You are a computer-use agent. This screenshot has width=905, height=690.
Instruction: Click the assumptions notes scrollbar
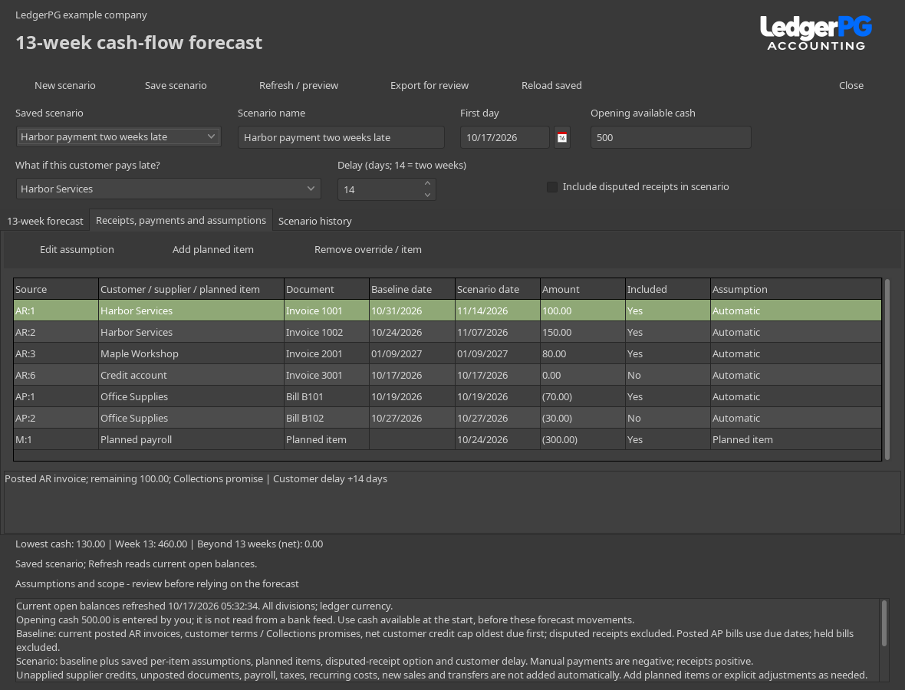pos(883,623)
